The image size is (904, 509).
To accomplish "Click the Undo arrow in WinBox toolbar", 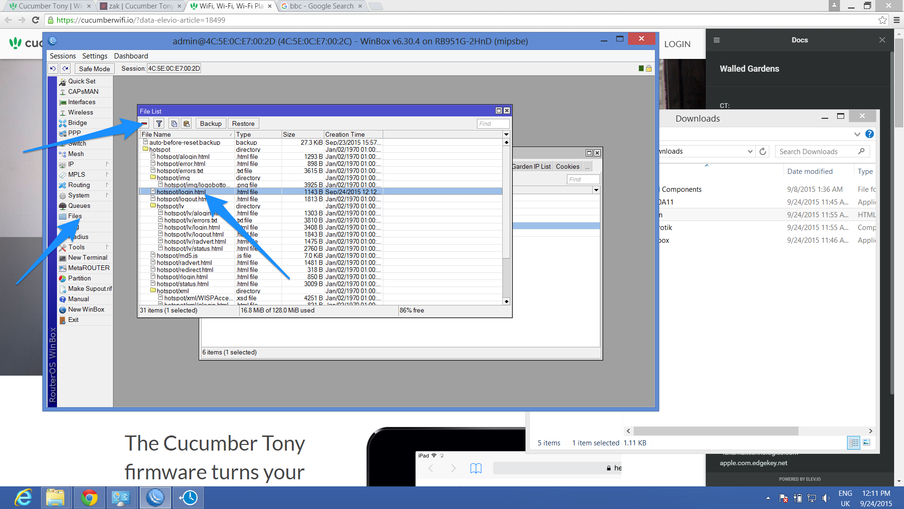I will [53, 68].
